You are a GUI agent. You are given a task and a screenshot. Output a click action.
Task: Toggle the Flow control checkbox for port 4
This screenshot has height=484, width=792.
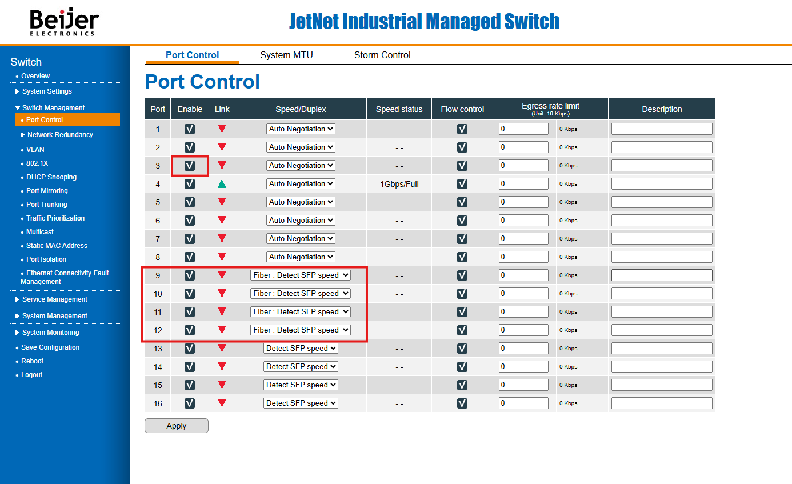pyautogui.click(x=462, y=184)
